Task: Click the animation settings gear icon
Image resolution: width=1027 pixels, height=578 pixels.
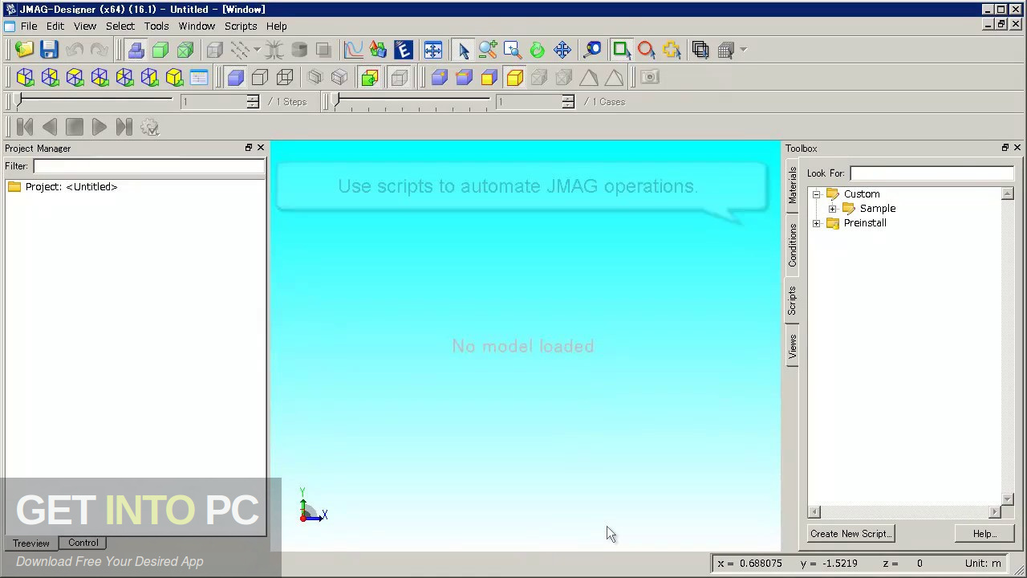Action: 149,127
